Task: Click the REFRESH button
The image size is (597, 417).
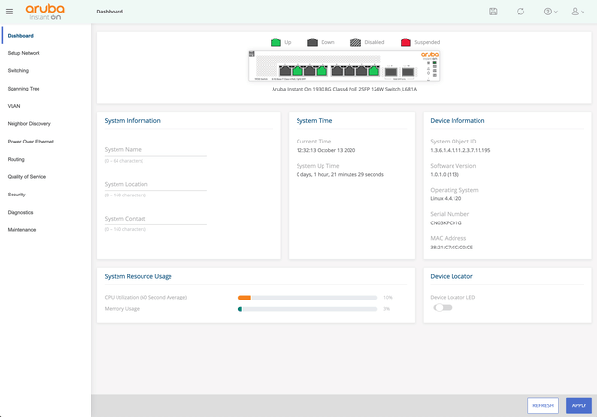Action: (x=542, y=405)
